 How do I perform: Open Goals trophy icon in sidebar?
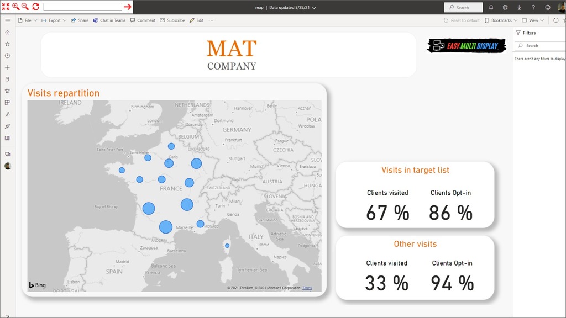pos(7,91)
